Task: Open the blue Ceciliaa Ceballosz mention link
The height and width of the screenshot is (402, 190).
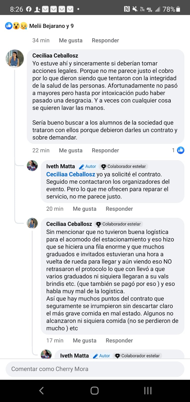Action: 71,174
